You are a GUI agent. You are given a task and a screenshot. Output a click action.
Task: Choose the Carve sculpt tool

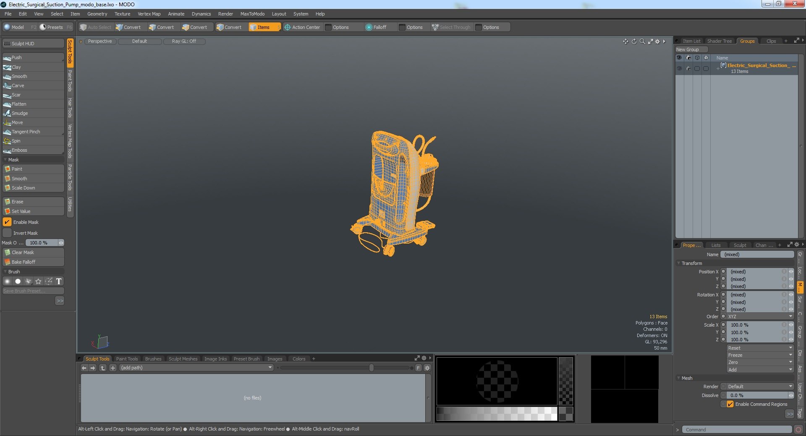[33, 86]
